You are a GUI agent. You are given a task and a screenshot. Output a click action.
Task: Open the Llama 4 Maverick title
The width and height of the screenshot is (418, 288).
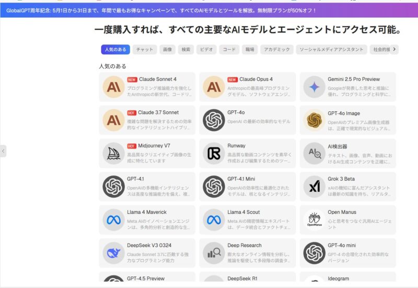(147, 212)
